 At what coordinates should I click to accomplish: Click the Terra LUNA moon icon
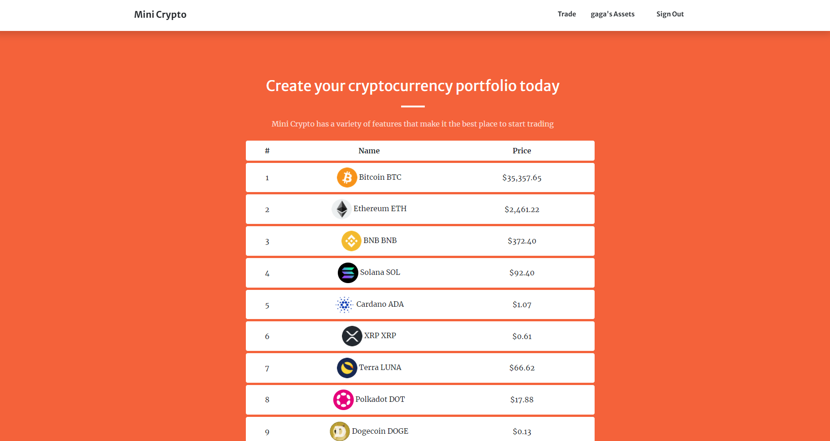(x=347, y=368)
